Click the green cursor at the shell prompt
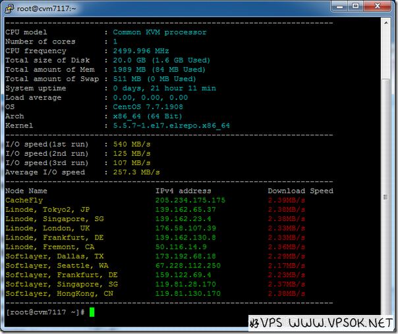Screen dimensions: 398x334 (x=92, y=312)
